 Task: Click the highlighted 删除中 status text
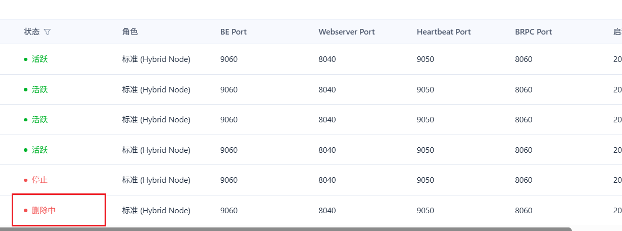44,210
